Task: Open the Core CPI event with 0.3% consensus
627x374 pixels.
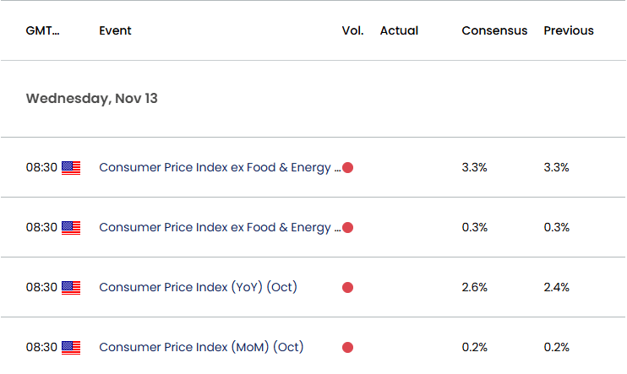Action: 220,227
